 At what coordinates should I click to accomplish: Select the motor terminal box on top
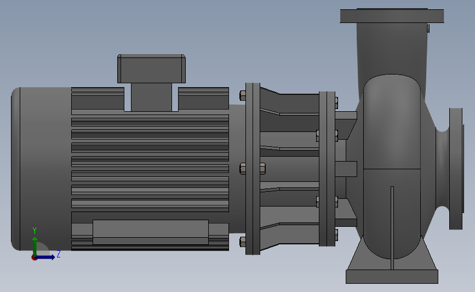coord(151,69)
